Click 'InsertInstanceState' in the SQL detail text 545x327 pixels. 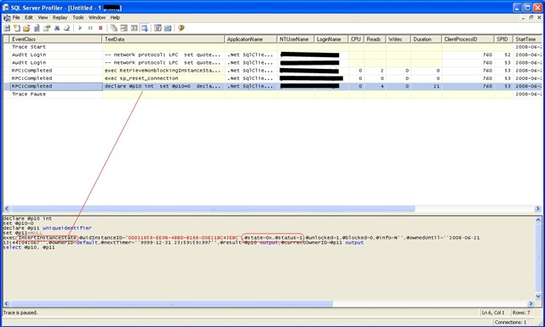pos(48,238)
